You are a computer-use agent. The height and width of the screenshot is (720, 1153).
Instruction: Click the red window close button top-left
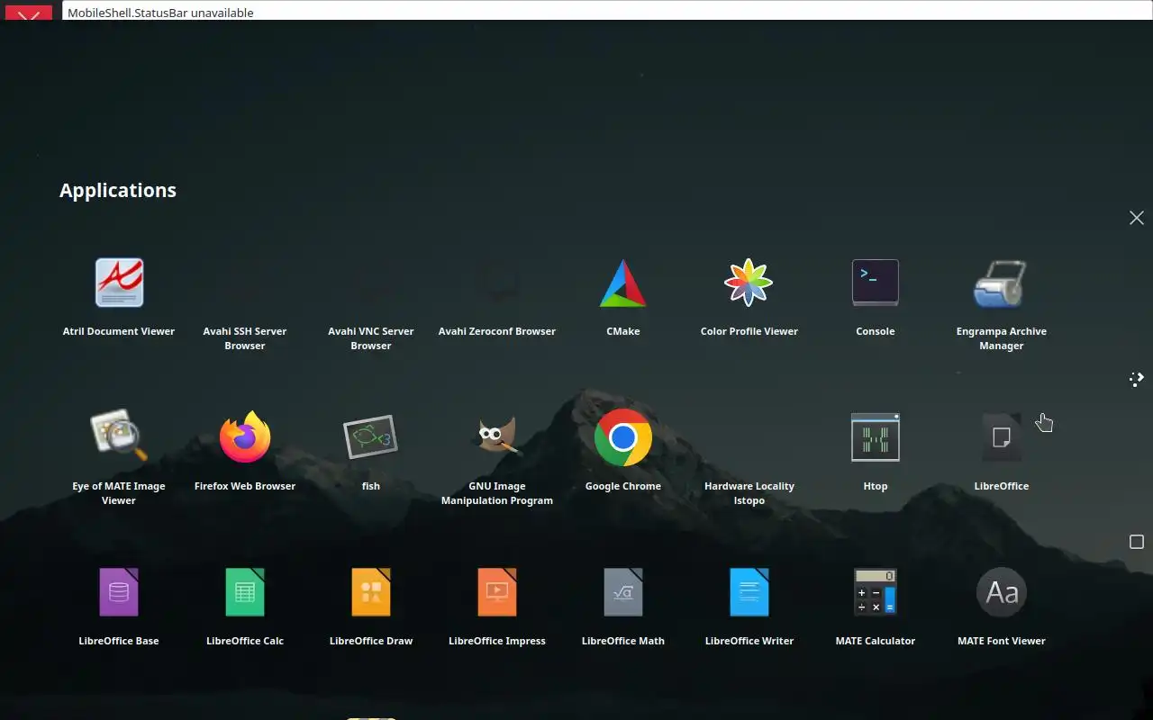coord(29,13)
